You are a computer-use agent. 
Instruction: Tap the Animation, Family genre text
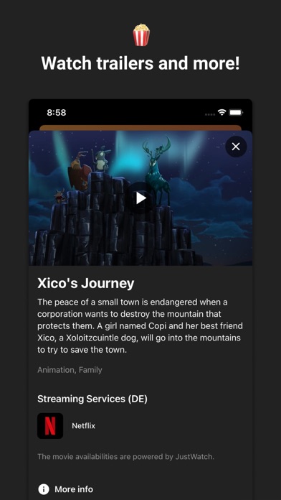click(x=70, y=370)
